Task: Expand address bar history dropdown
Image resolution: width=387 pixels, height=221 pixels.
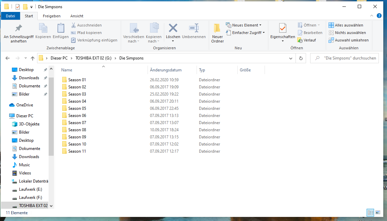Action: [291, 58]
